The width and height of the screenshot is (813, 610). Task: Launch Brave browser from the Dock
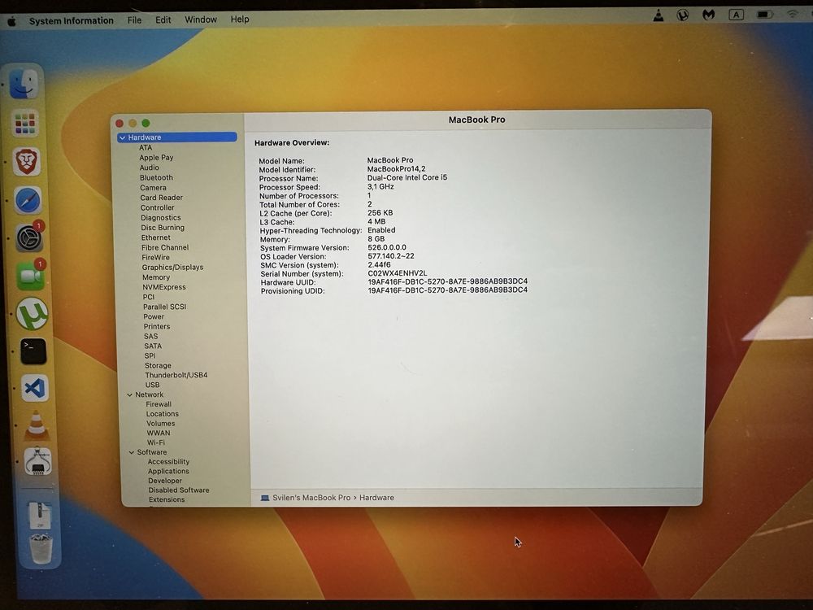pos(27,161)
